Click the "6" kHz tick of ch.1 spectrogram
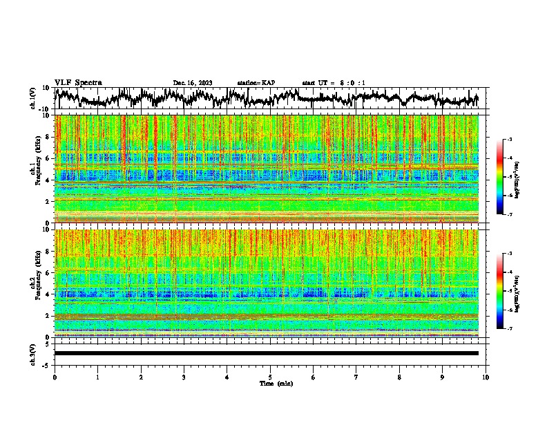This screenshot has width=547, height=423. 48,158
